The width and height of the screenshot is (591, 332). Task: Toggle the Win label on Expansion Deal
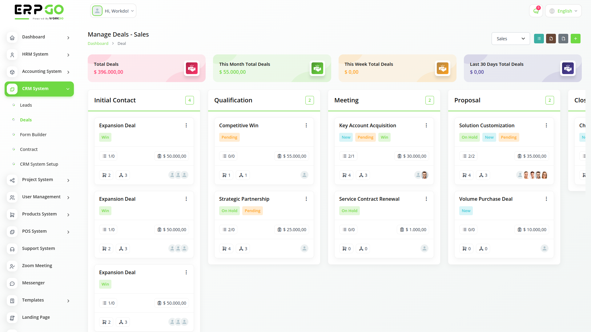pyautogui.click(x=105, y=137)
